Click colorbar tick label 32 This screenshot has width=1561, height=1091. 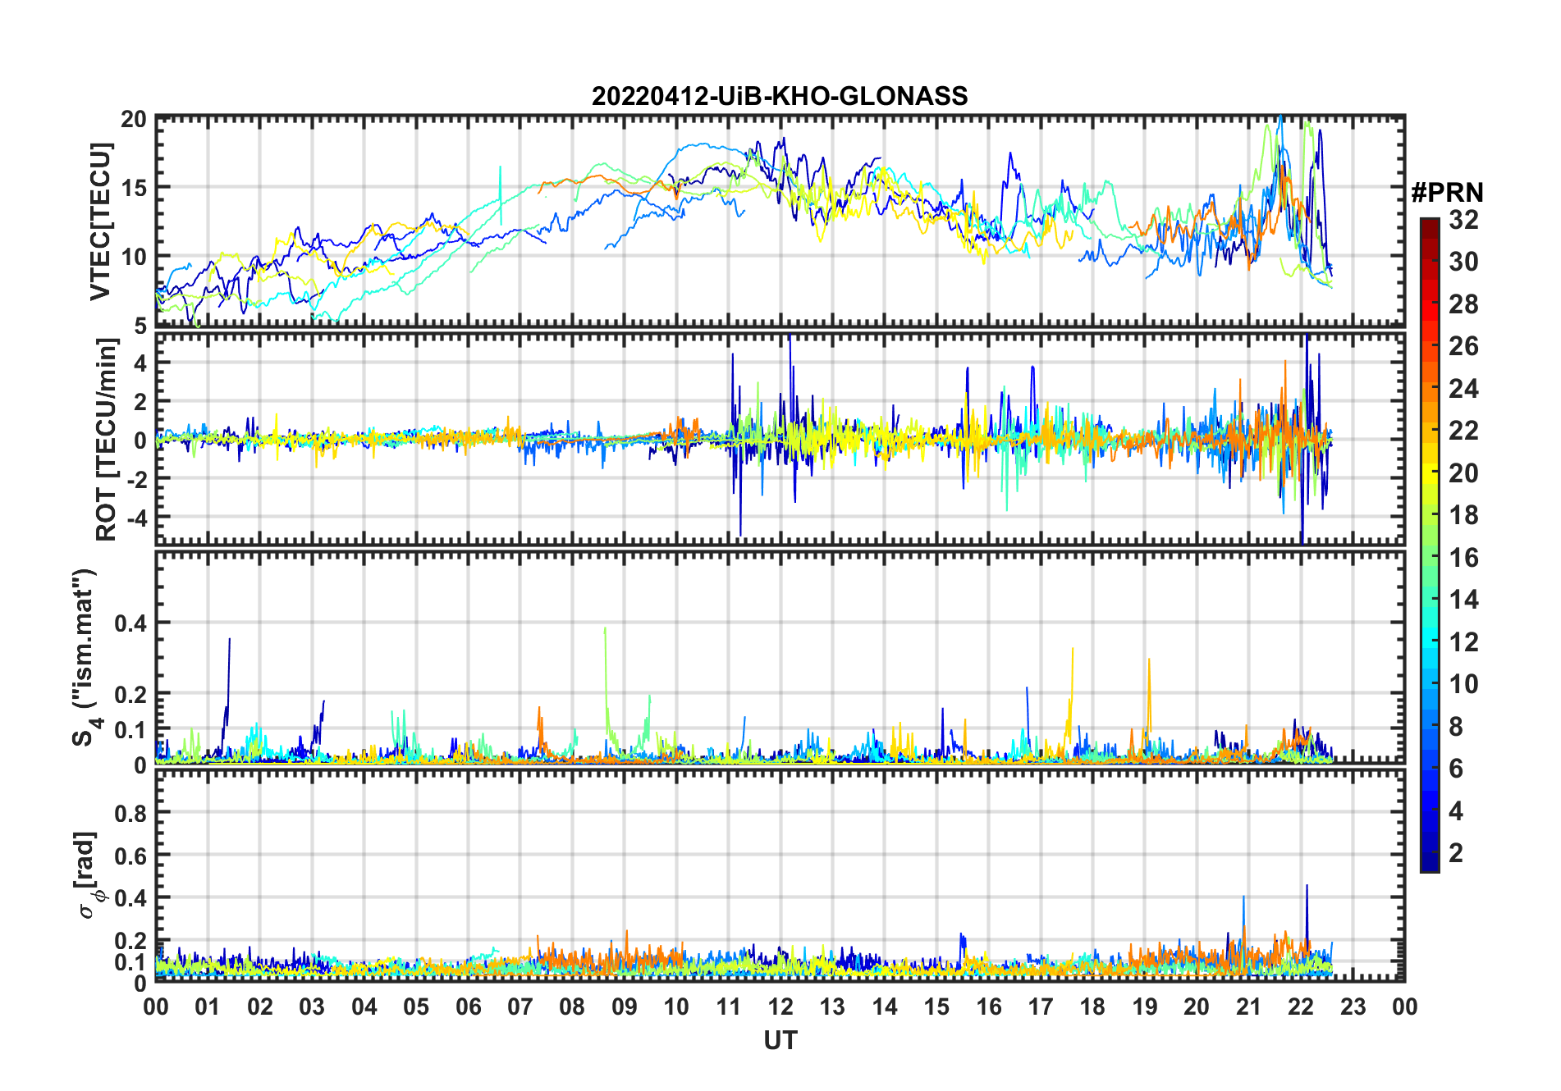[1463, 220]
